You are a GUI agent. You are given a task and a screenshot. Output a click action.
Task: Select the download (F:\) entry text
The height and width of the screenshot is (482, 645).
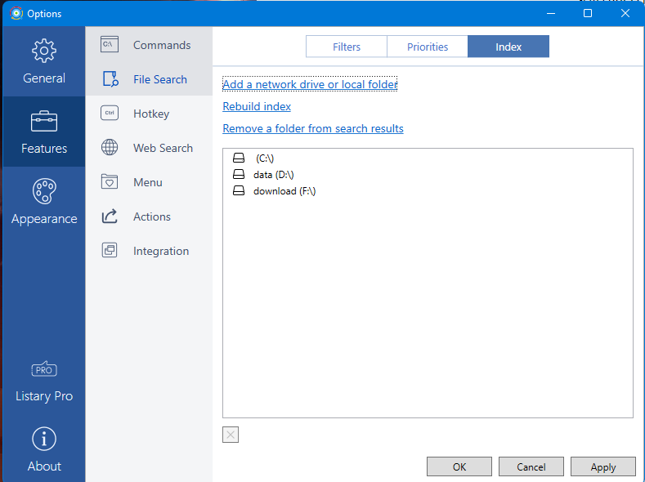[x=284, y=191]
